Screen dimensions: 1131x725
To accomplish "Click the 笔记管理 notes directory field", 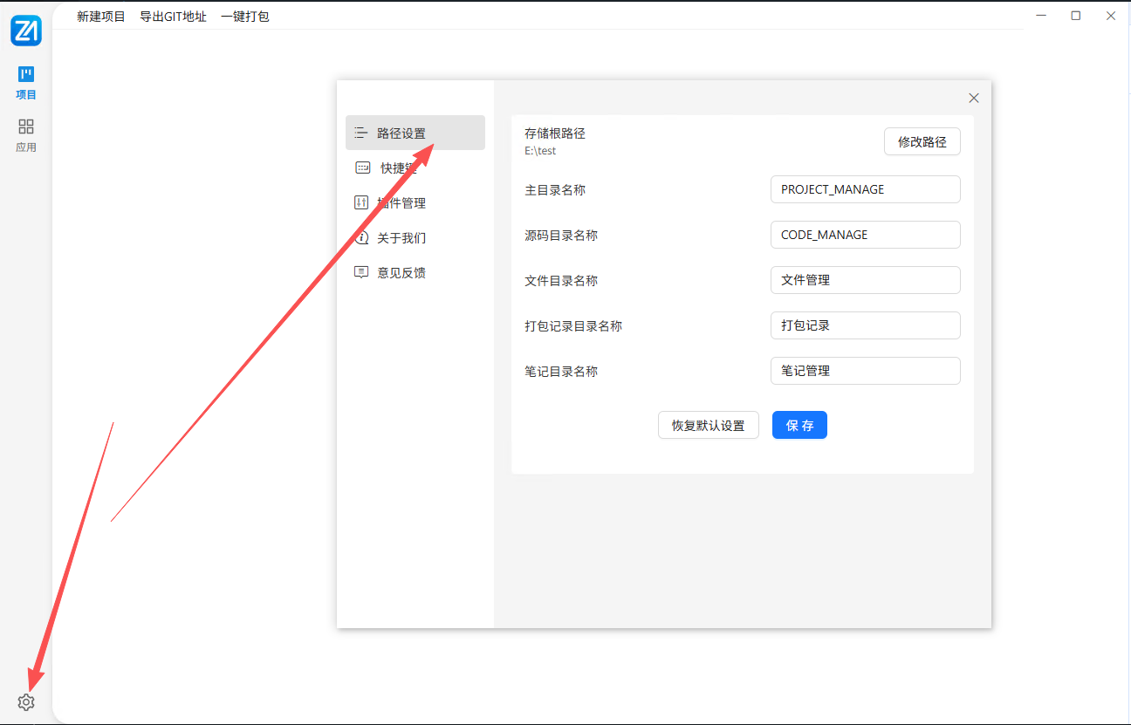I will 865,371.
